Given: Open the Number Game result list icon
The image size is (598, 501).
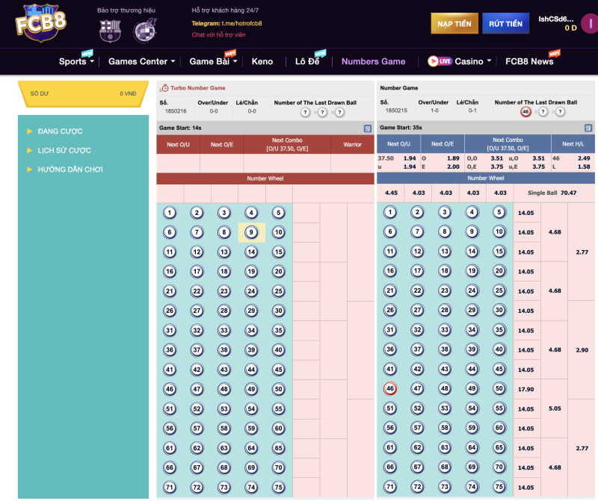Looking at the screenshot, I should (x=588, y=128).
